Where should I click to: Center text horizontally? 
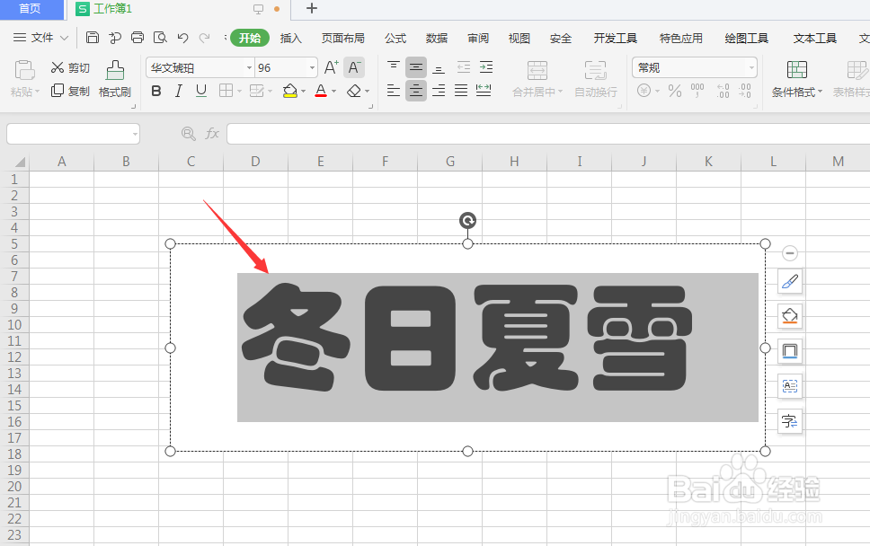pyautogui.click(x=416, y=91)
